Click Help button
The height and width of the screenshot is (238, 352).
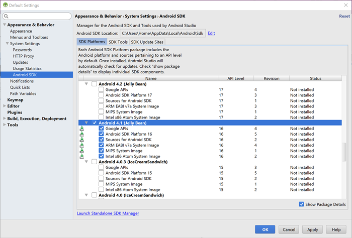tap(336, 229)
